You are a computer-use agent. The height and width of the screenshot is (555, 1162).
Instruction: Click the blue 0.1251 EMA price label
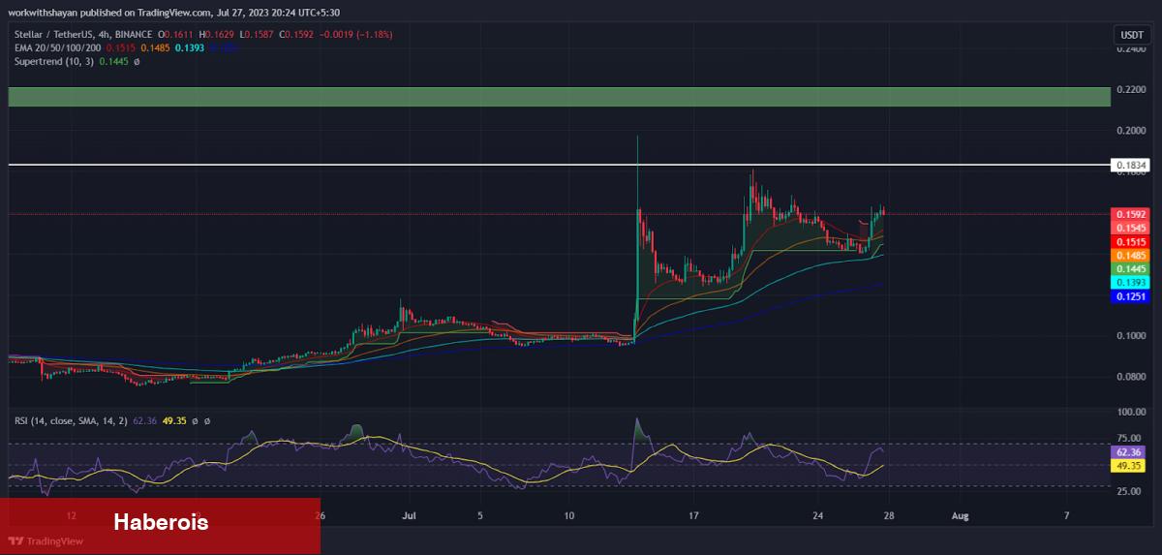pos(1131,296)
